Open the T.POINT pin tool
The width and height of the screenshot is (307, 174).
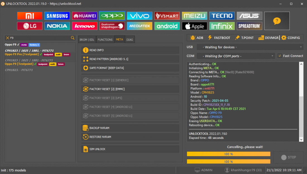point(244,38)
